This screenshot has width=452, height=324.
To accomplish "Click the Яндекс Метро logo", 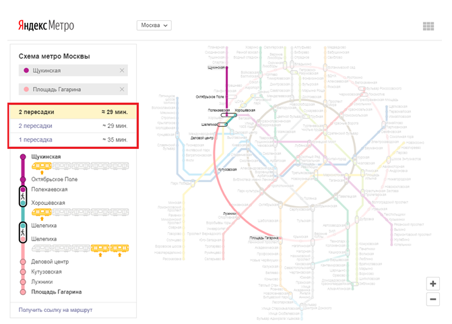I will [46, 26].
